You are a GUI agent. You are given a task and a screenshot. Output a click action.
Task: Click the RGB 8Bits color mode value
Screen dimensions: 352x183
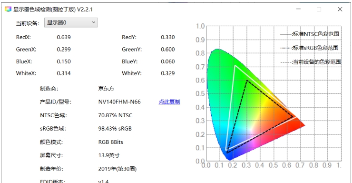click(111, 142)
